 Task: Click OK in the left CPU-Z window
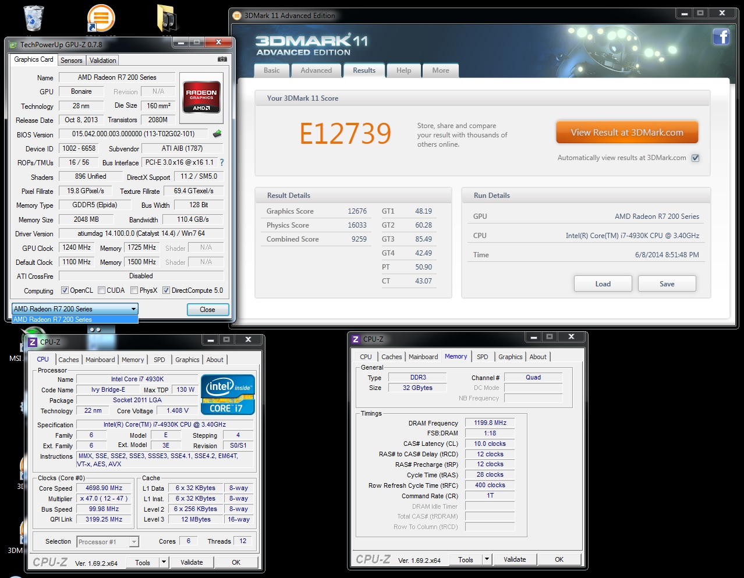click(x=236, y=562)
